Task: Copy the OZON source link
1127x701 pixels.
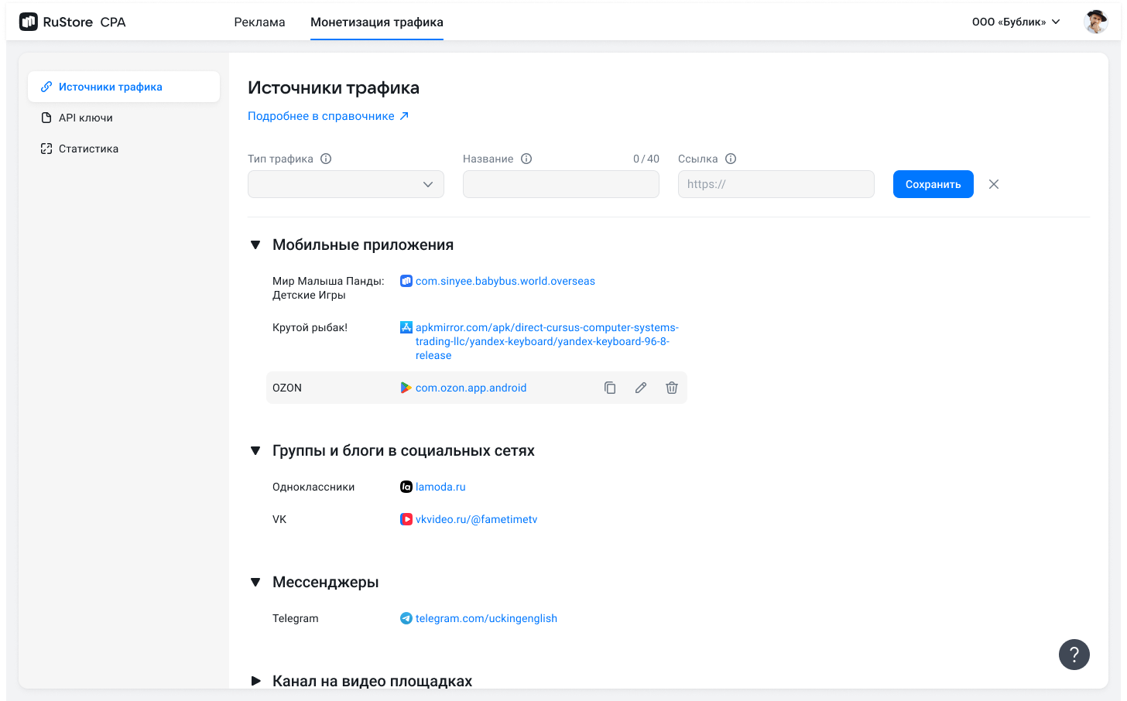Action: tap(610, 388)
